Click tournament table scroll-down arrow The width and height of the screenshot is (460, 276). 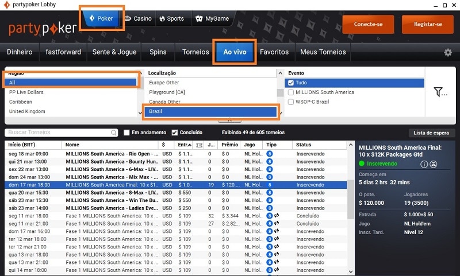pos(351,271)
